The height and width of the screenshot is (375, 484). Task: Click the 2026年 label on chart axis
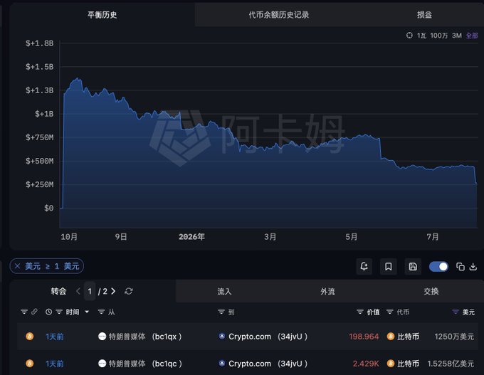[191, 237]
